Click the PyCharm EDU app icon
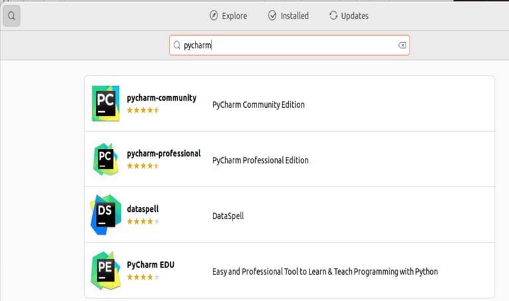Screen dimensions: 509x301 (105, 270)
